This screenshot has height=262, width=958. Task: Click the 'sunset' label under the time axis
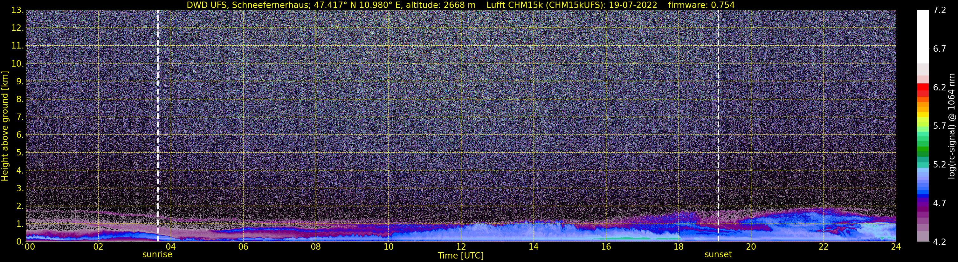(718, 255)
